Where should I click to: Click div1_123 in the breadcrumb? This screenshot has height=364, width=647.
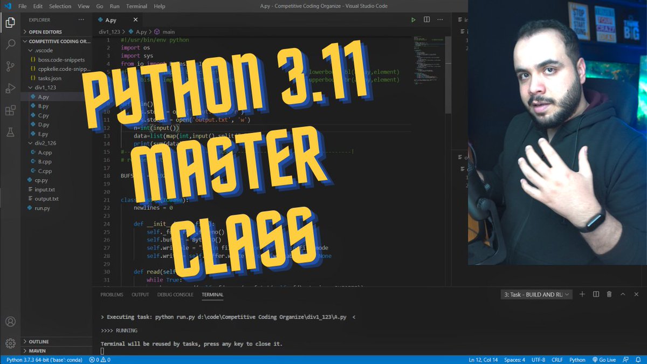pos(109,32)
